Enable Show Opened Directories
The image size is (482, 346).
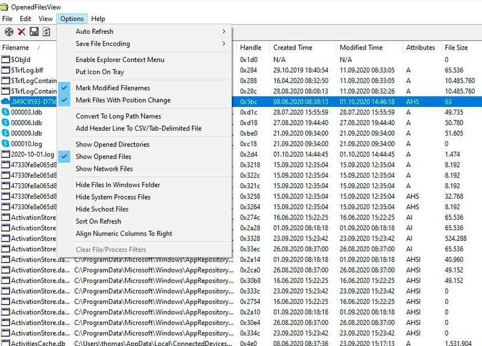point(144,144)
